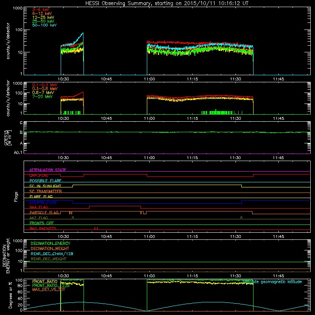
Task: Click the DECIMATION_WEIGHT legend label
Action: click(x=50, y=248)
